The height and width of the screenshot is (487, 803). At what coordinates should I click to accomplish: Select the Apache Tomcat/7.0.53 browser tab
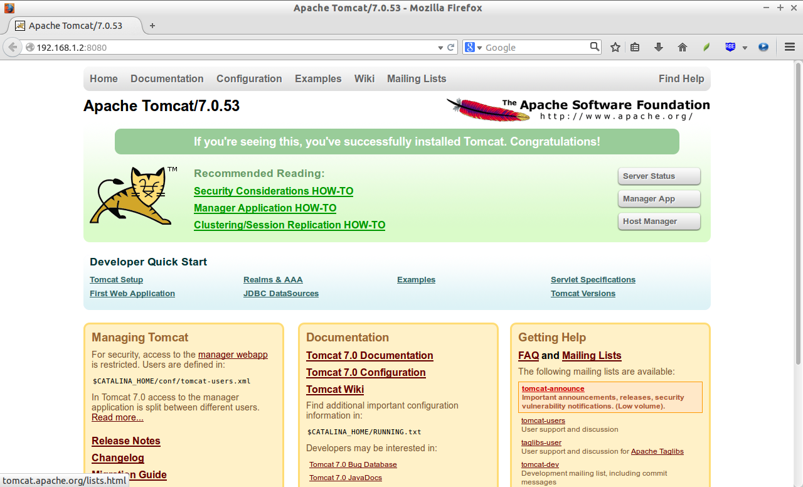[75, 26]
